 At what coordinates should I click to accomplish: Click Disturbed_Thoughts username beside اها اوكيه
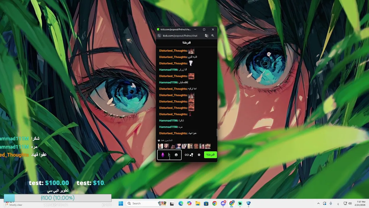coord(173,89)
